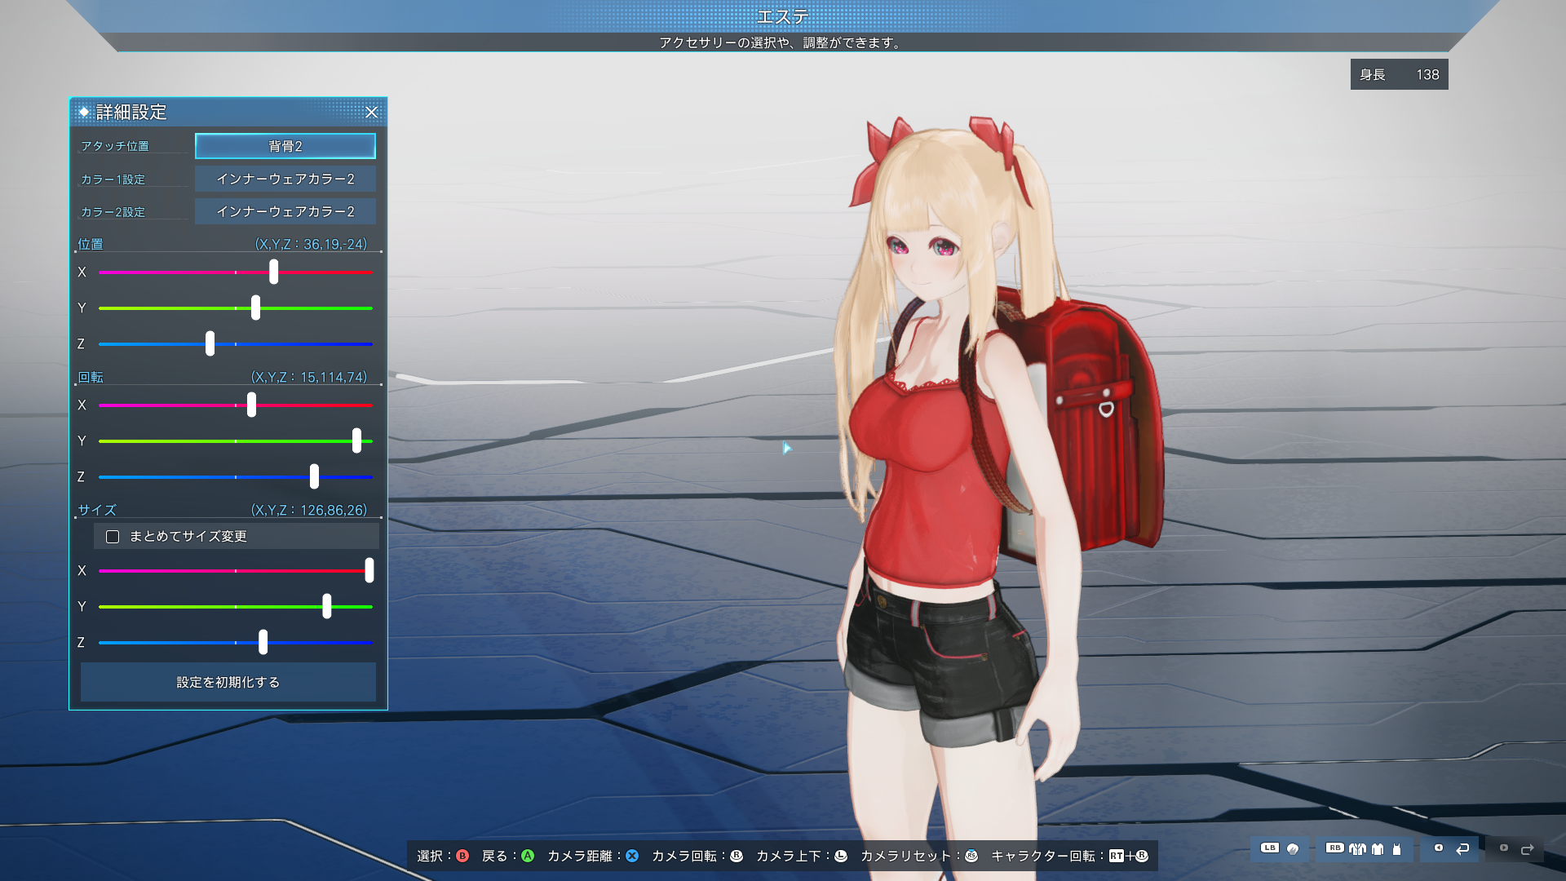Click the キャラクター回転 hint label

click(x=1043, y=856)
